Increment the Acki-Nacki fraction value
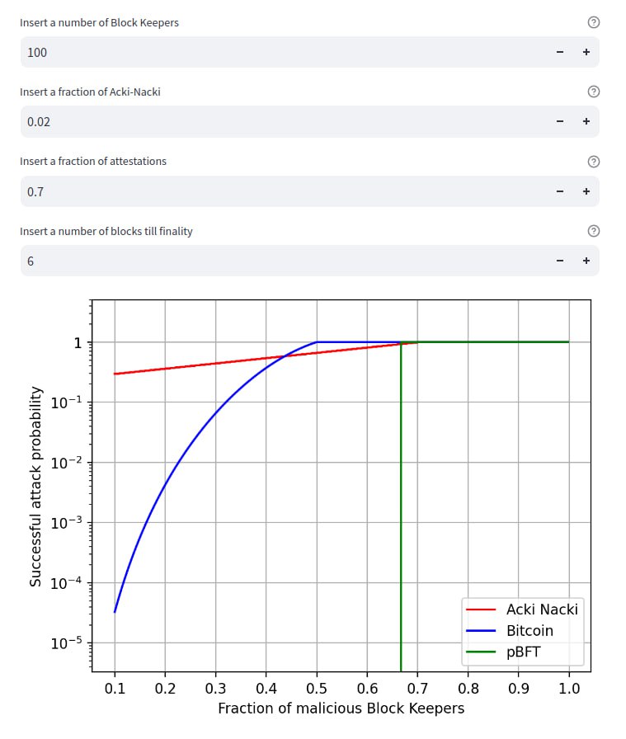 tap(586, 121)
